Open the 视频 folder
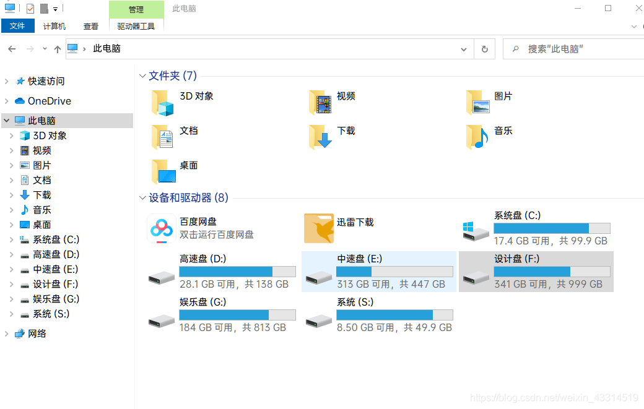The height and width of the screenshot is (409, 644). pos(345,96)
